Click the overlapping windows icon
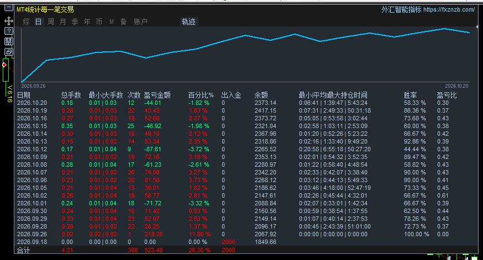 [9, 52]
